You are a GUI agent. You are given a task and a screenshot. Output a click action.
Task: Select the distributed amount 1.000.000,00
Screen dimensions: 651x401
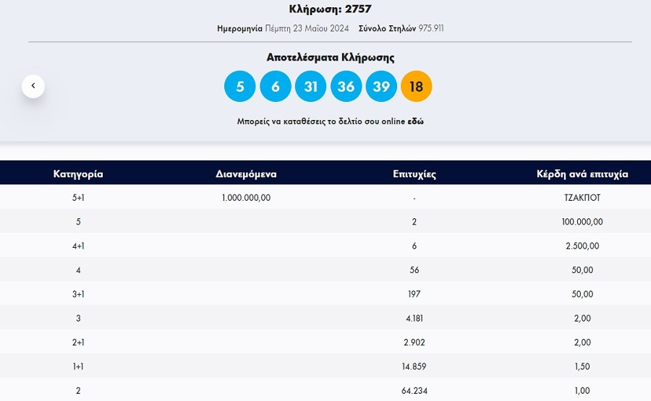coord(246,198)
